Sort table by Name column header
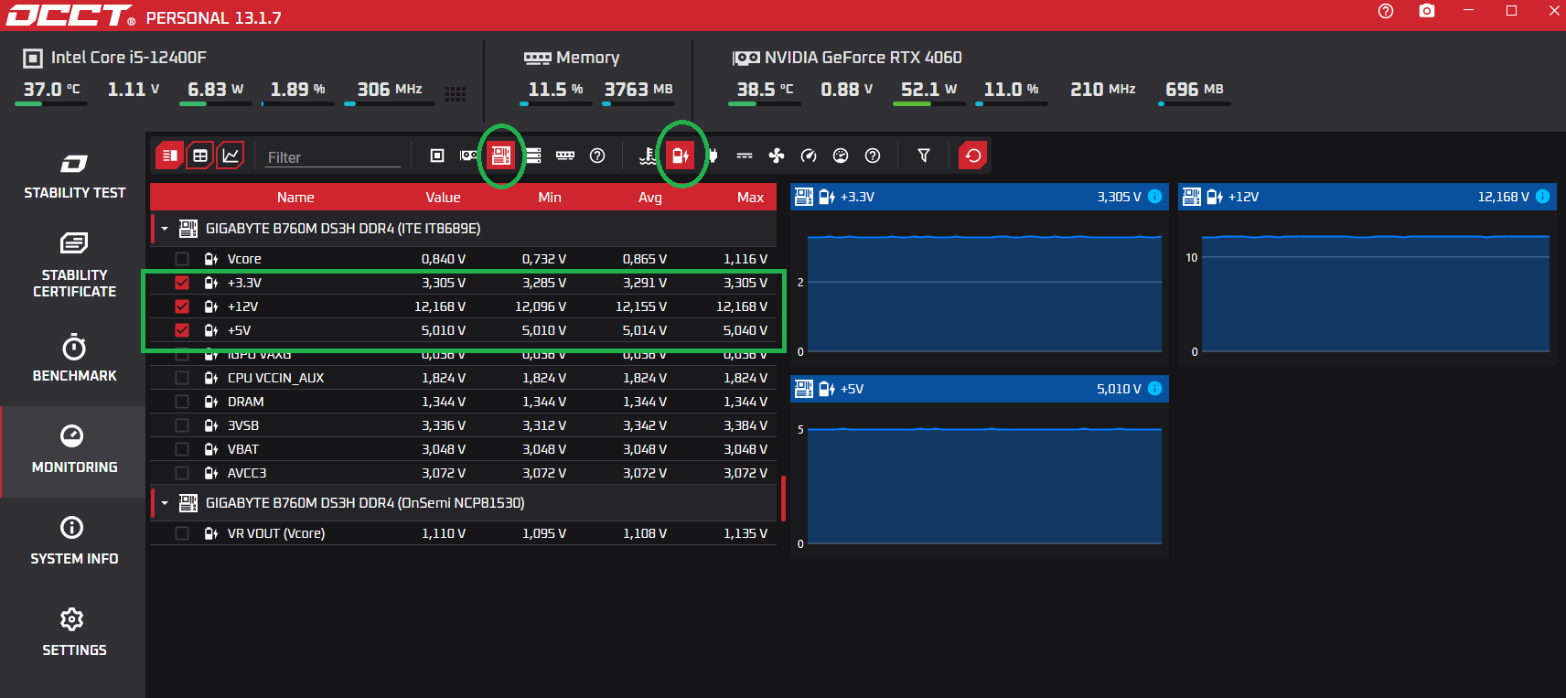The height and width of the screenshot is (698, 1566). [295, 198]
